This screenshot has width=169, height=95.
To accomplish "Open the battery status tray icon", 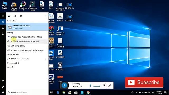I will pyautogui.click(x=140, y=92).
